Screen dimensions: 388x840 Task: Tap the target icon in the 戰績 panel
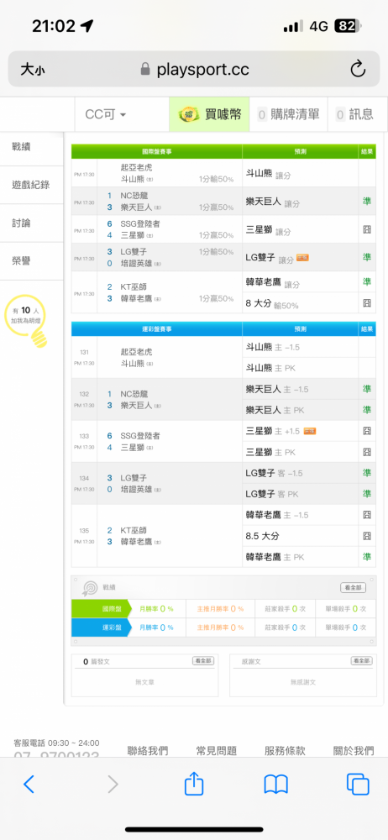coord(88,588)
